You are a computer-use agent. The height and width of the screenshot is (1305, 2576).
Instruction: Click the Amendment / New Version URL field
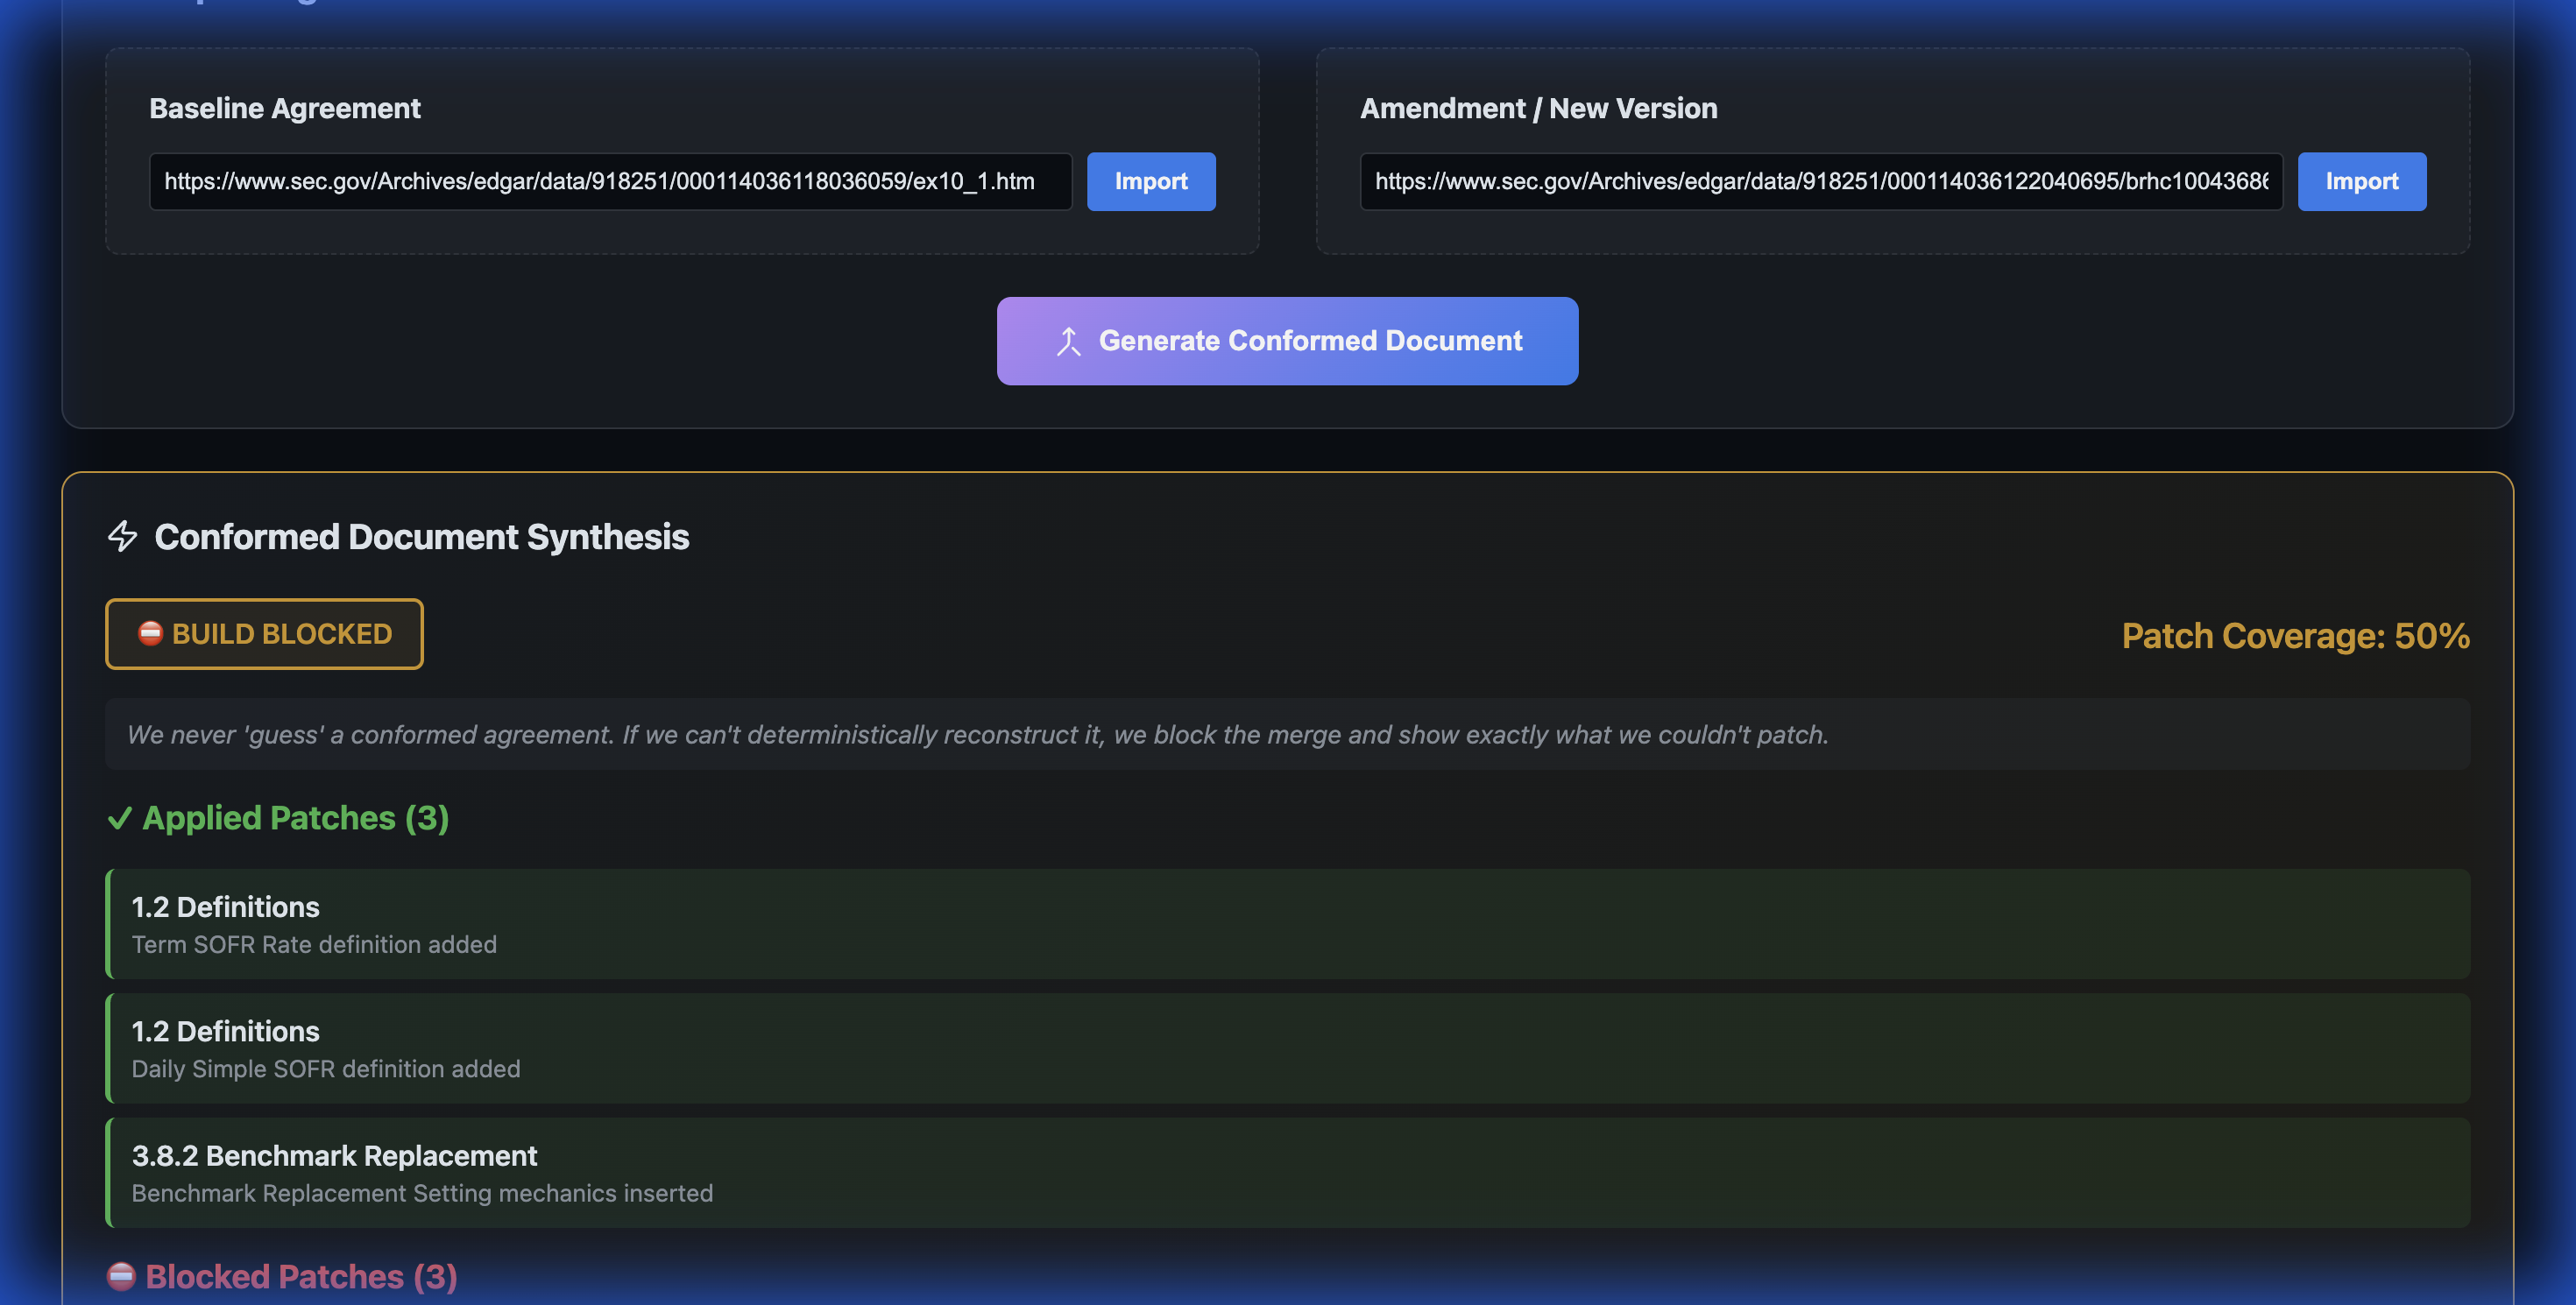click(1820, 182)
